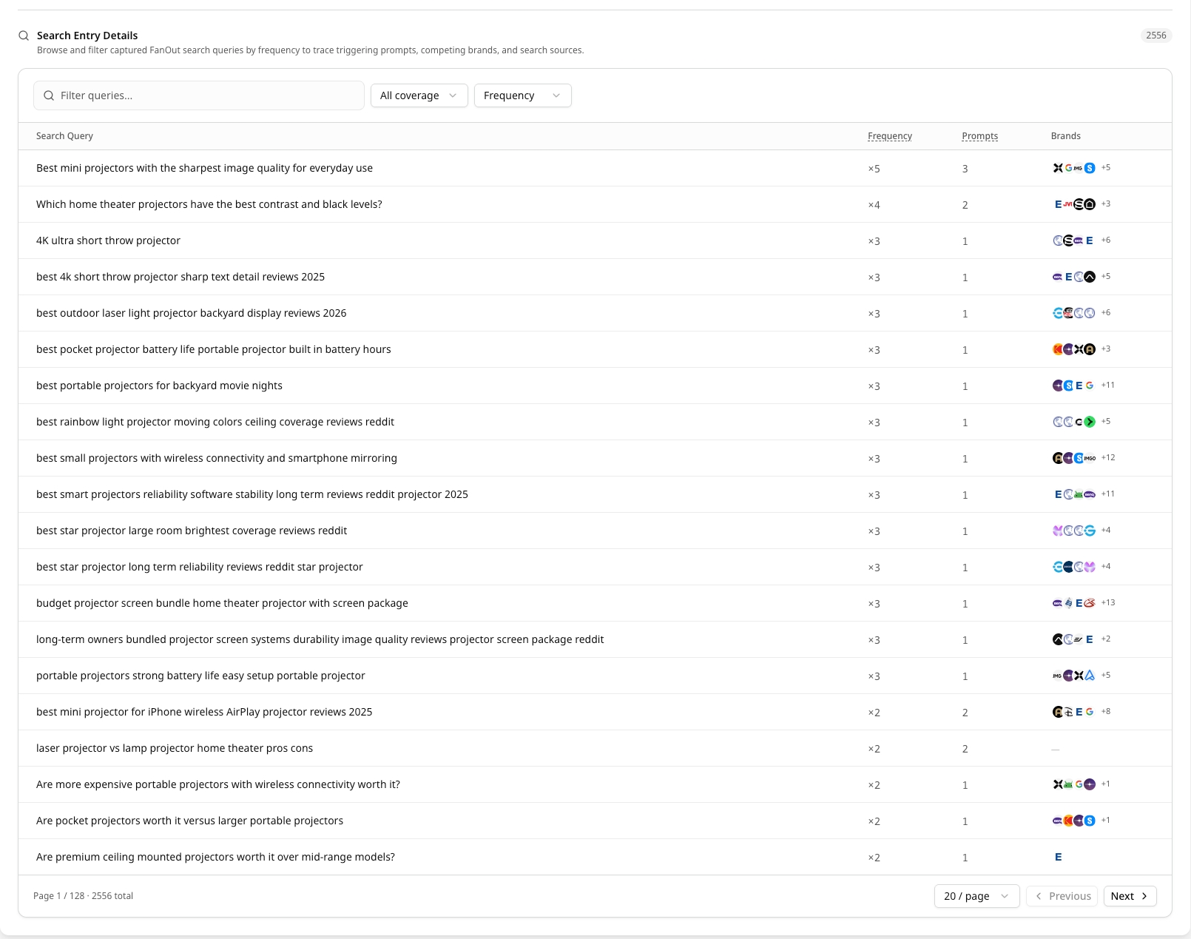Click the 2556 total count badge
The image size is (1191, 939).
[x=1155, y=36]
